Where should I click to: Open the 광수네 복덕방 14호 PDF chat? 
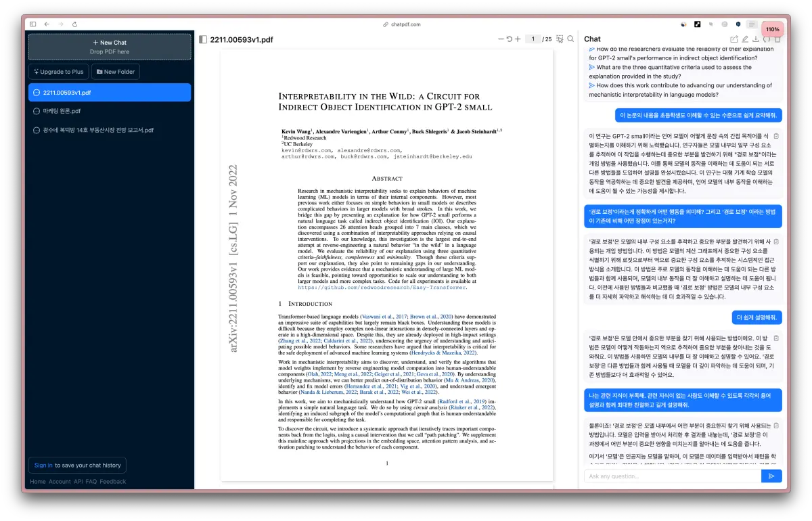(x=110, y=130)
